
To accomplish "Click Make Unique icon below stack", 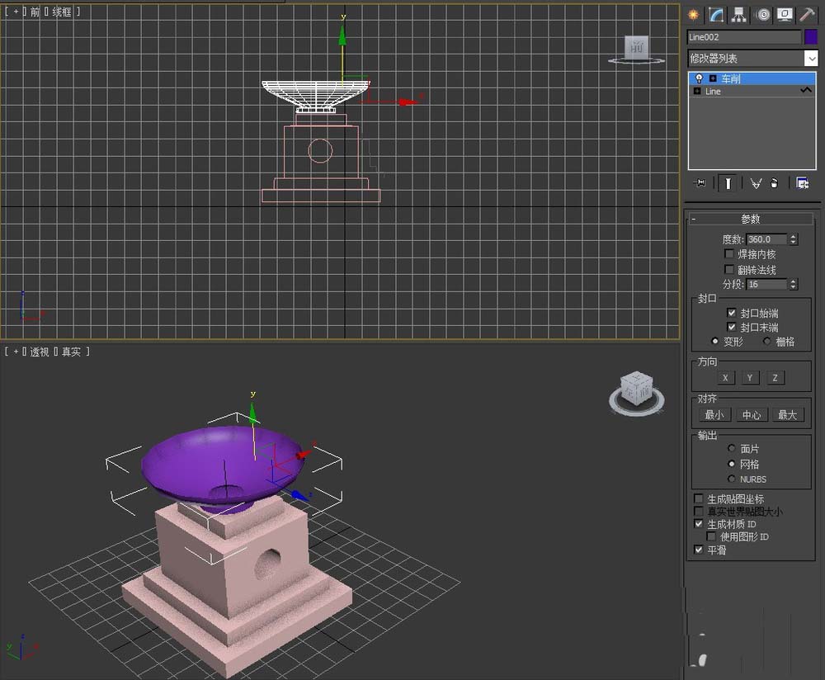I will coord(756,183).
